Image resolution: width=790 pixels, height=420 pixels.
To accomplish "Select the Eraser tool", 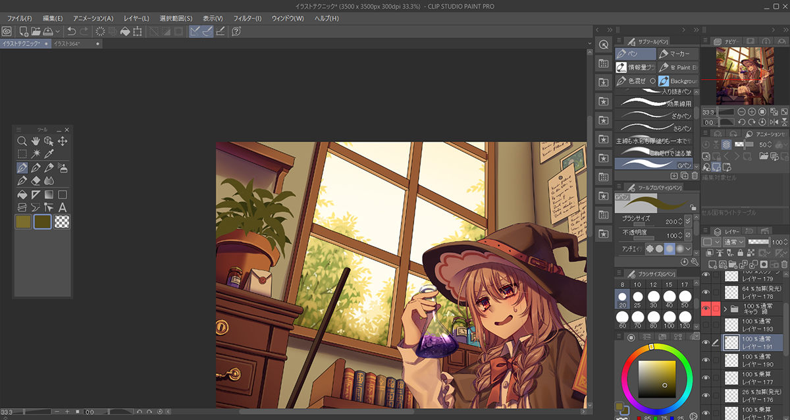I will coord(36,180).
